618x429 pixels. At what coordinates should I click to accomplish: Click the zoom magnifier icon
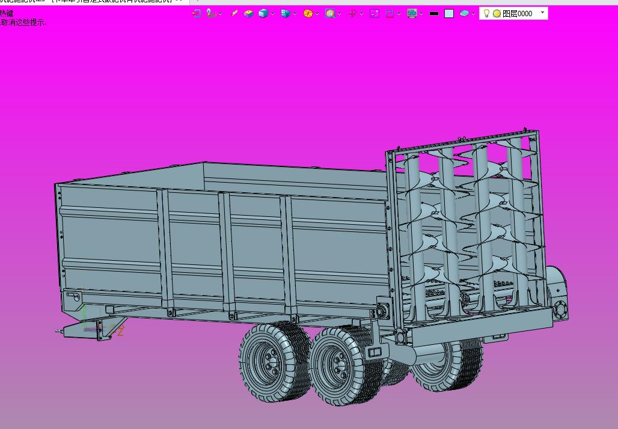(x=330, y=13)
